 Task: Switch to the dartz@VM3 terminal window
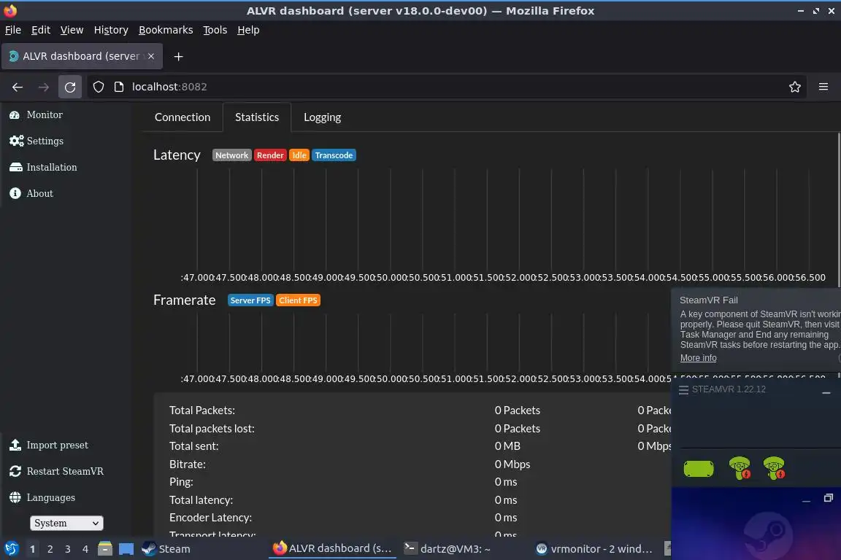[x=448, y=549]
